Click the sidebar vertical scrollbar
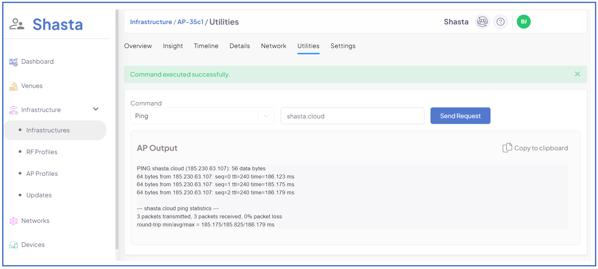Image resolution: width=598 pixels, height=269 pixels. [117, 129]
